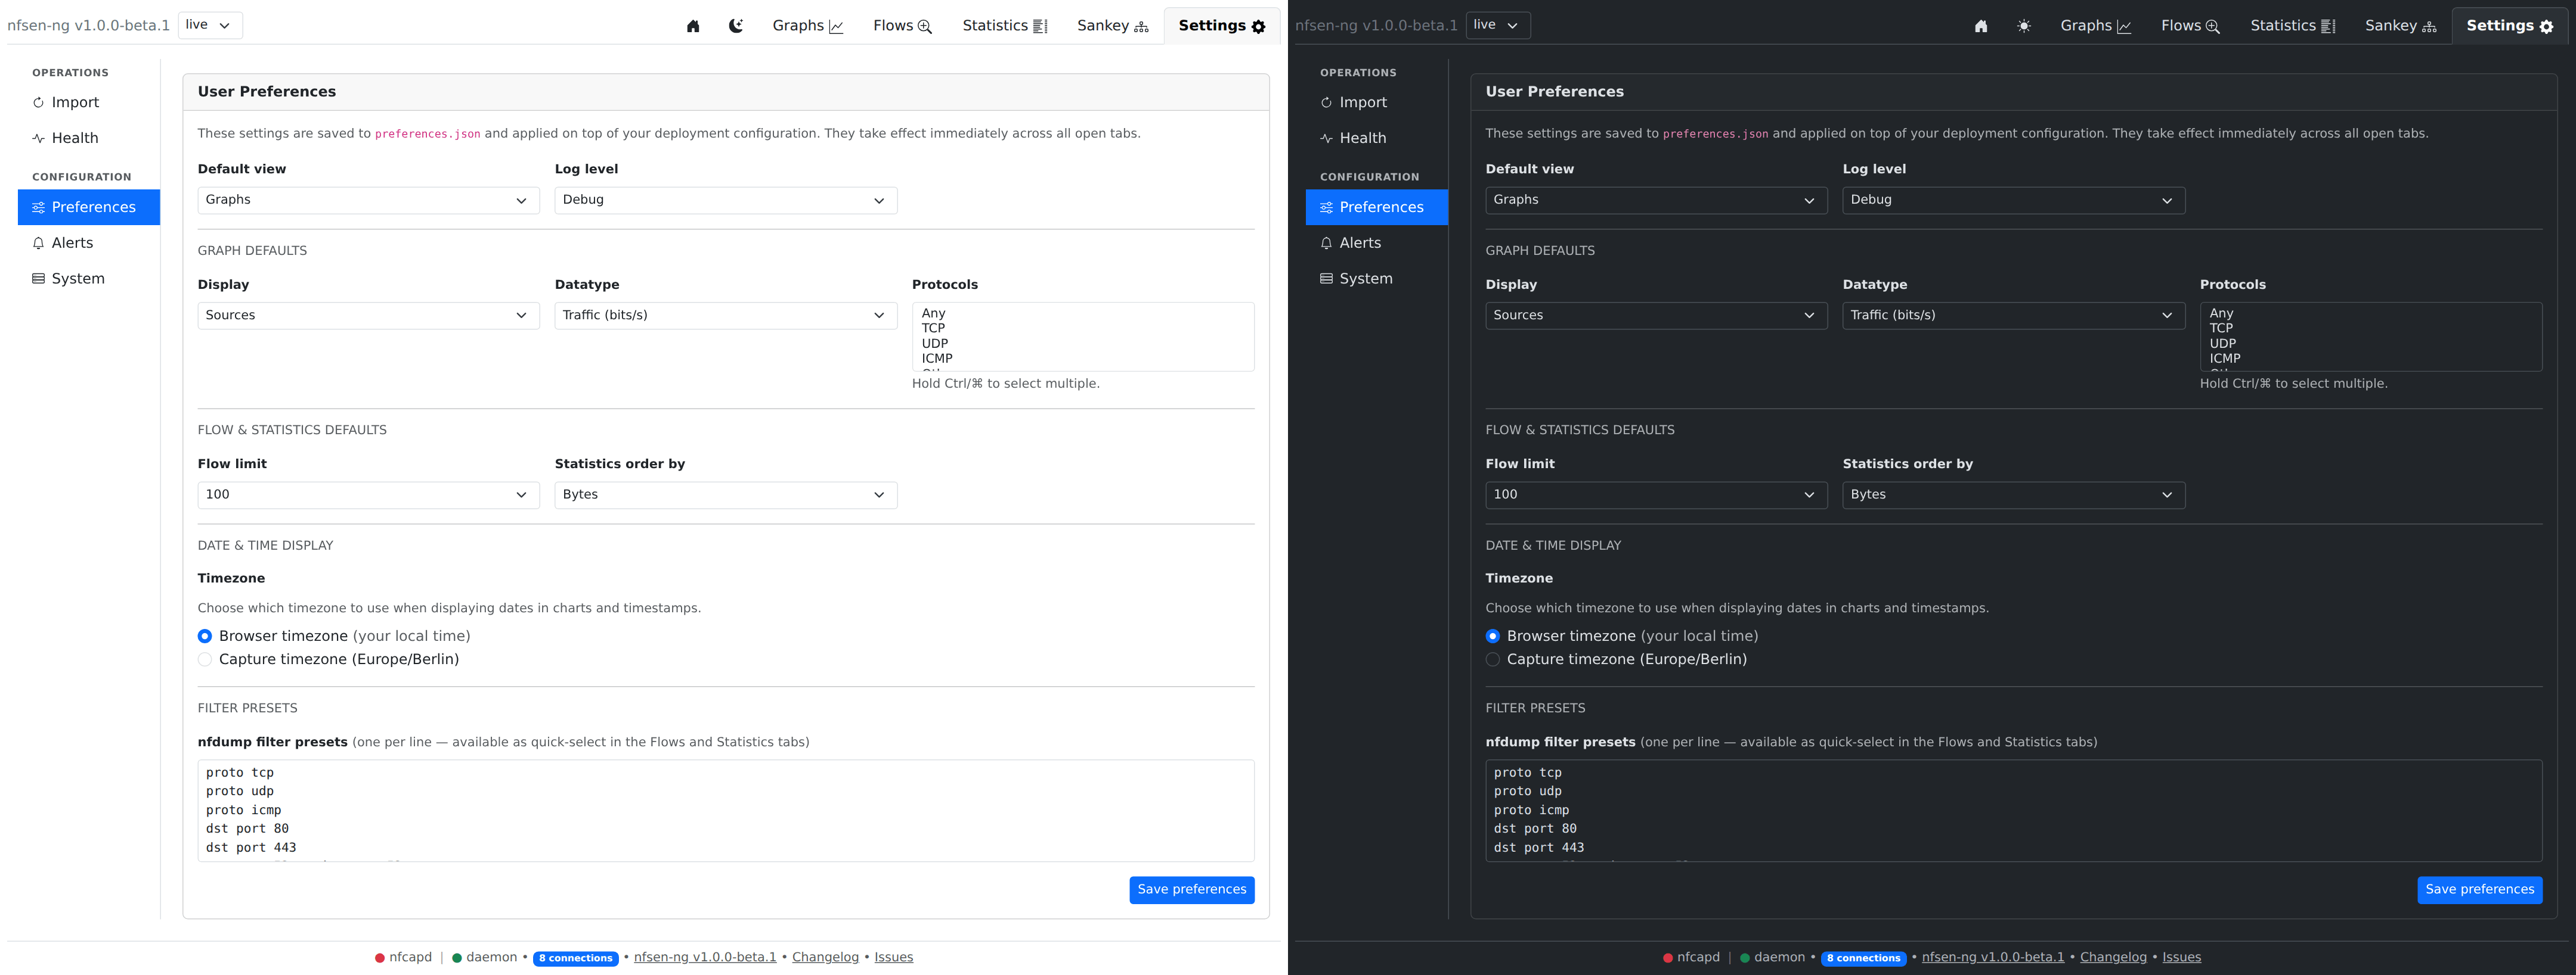Screen dimensions: 2576x975
Task: Open Alerts in the light sidebar
Action: pos(89,244)
